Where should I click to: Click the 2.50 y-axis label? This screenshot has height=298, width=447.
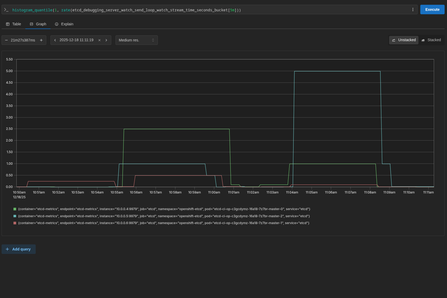click(x=9, y=129)
